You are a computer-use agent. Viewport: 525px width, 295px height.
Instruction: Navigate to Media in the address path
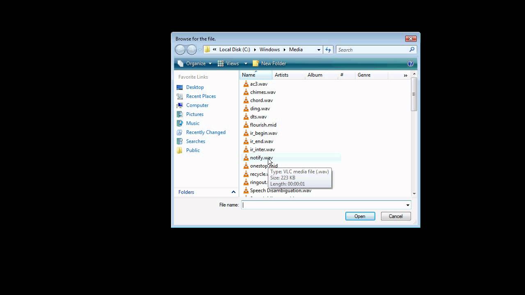point(296,50)
